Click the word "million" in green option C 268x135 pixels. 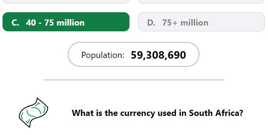pyautogui.click(x=71, y=23)
